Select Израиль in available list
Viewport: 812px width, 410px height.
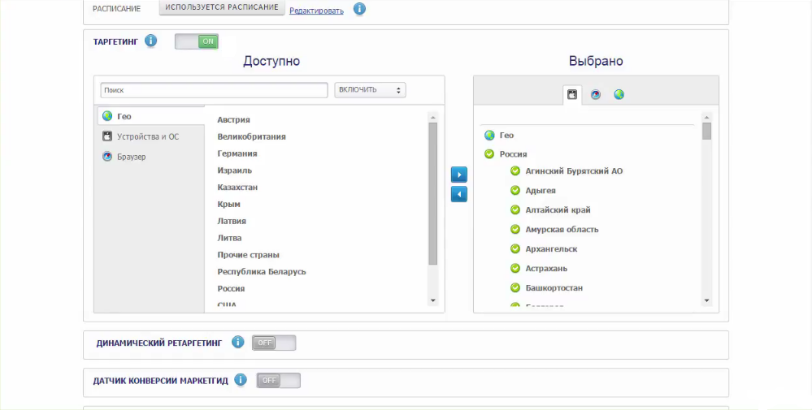235,170
